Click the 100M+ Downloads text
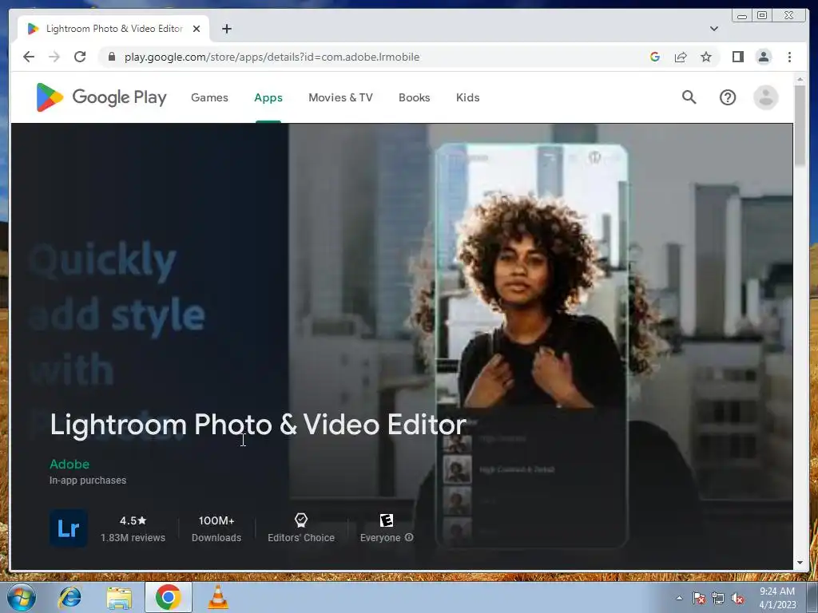Image resolution: width=818 pixels, height=613 pixels. pos(216,528)
